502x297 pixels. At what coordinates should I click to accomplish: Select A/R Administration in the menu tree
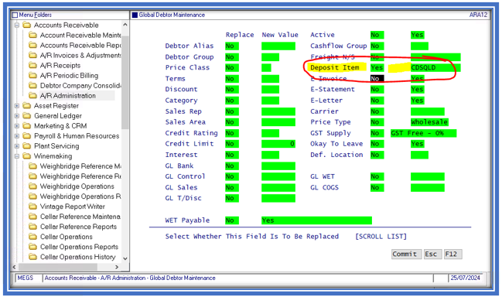[x=68, y=96]
